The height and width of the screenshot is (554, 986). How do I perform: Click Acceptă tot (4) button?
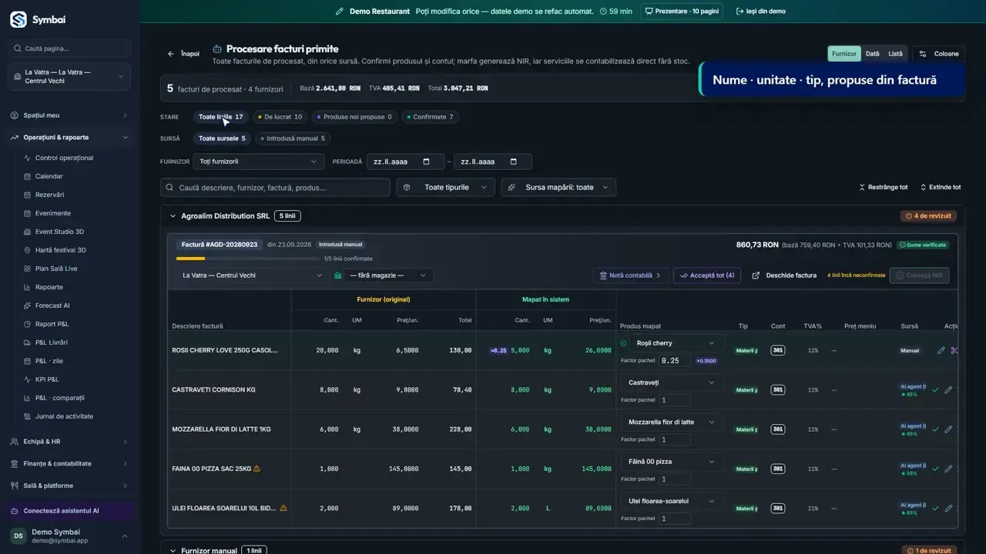707,275
